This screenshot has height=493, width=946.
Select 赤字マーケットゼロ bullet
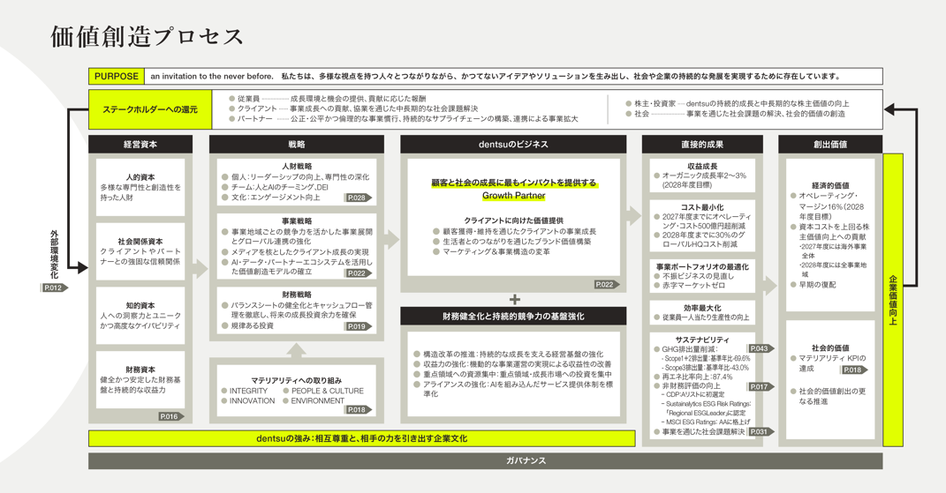pyautogui.click(x=689, y=286)
